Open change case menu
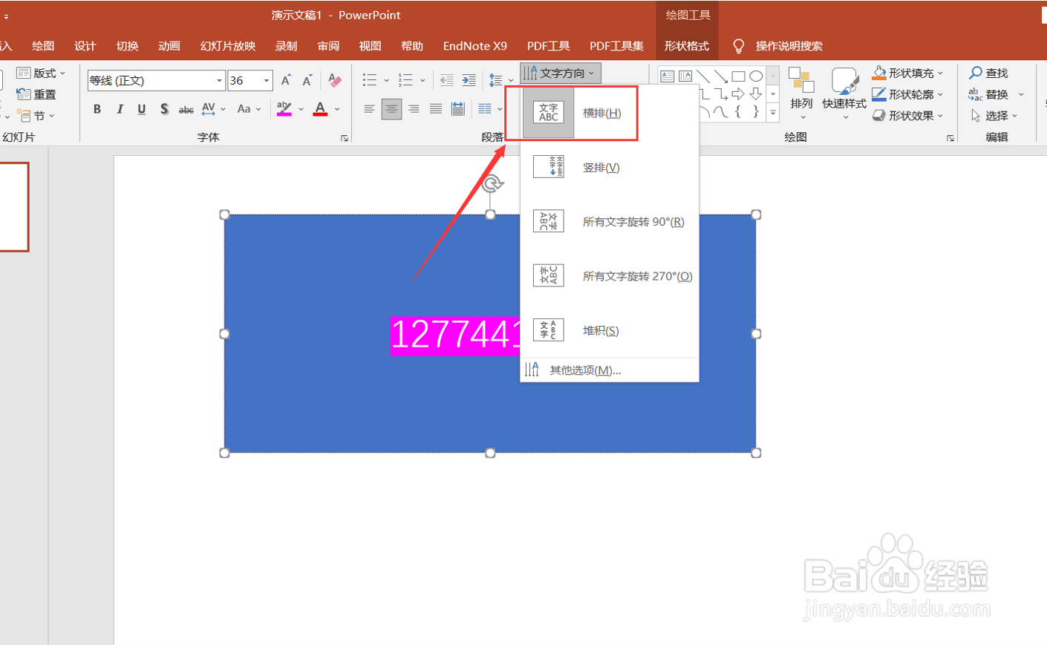Viewport: 1047px width, 645px height. click(249, 109)
